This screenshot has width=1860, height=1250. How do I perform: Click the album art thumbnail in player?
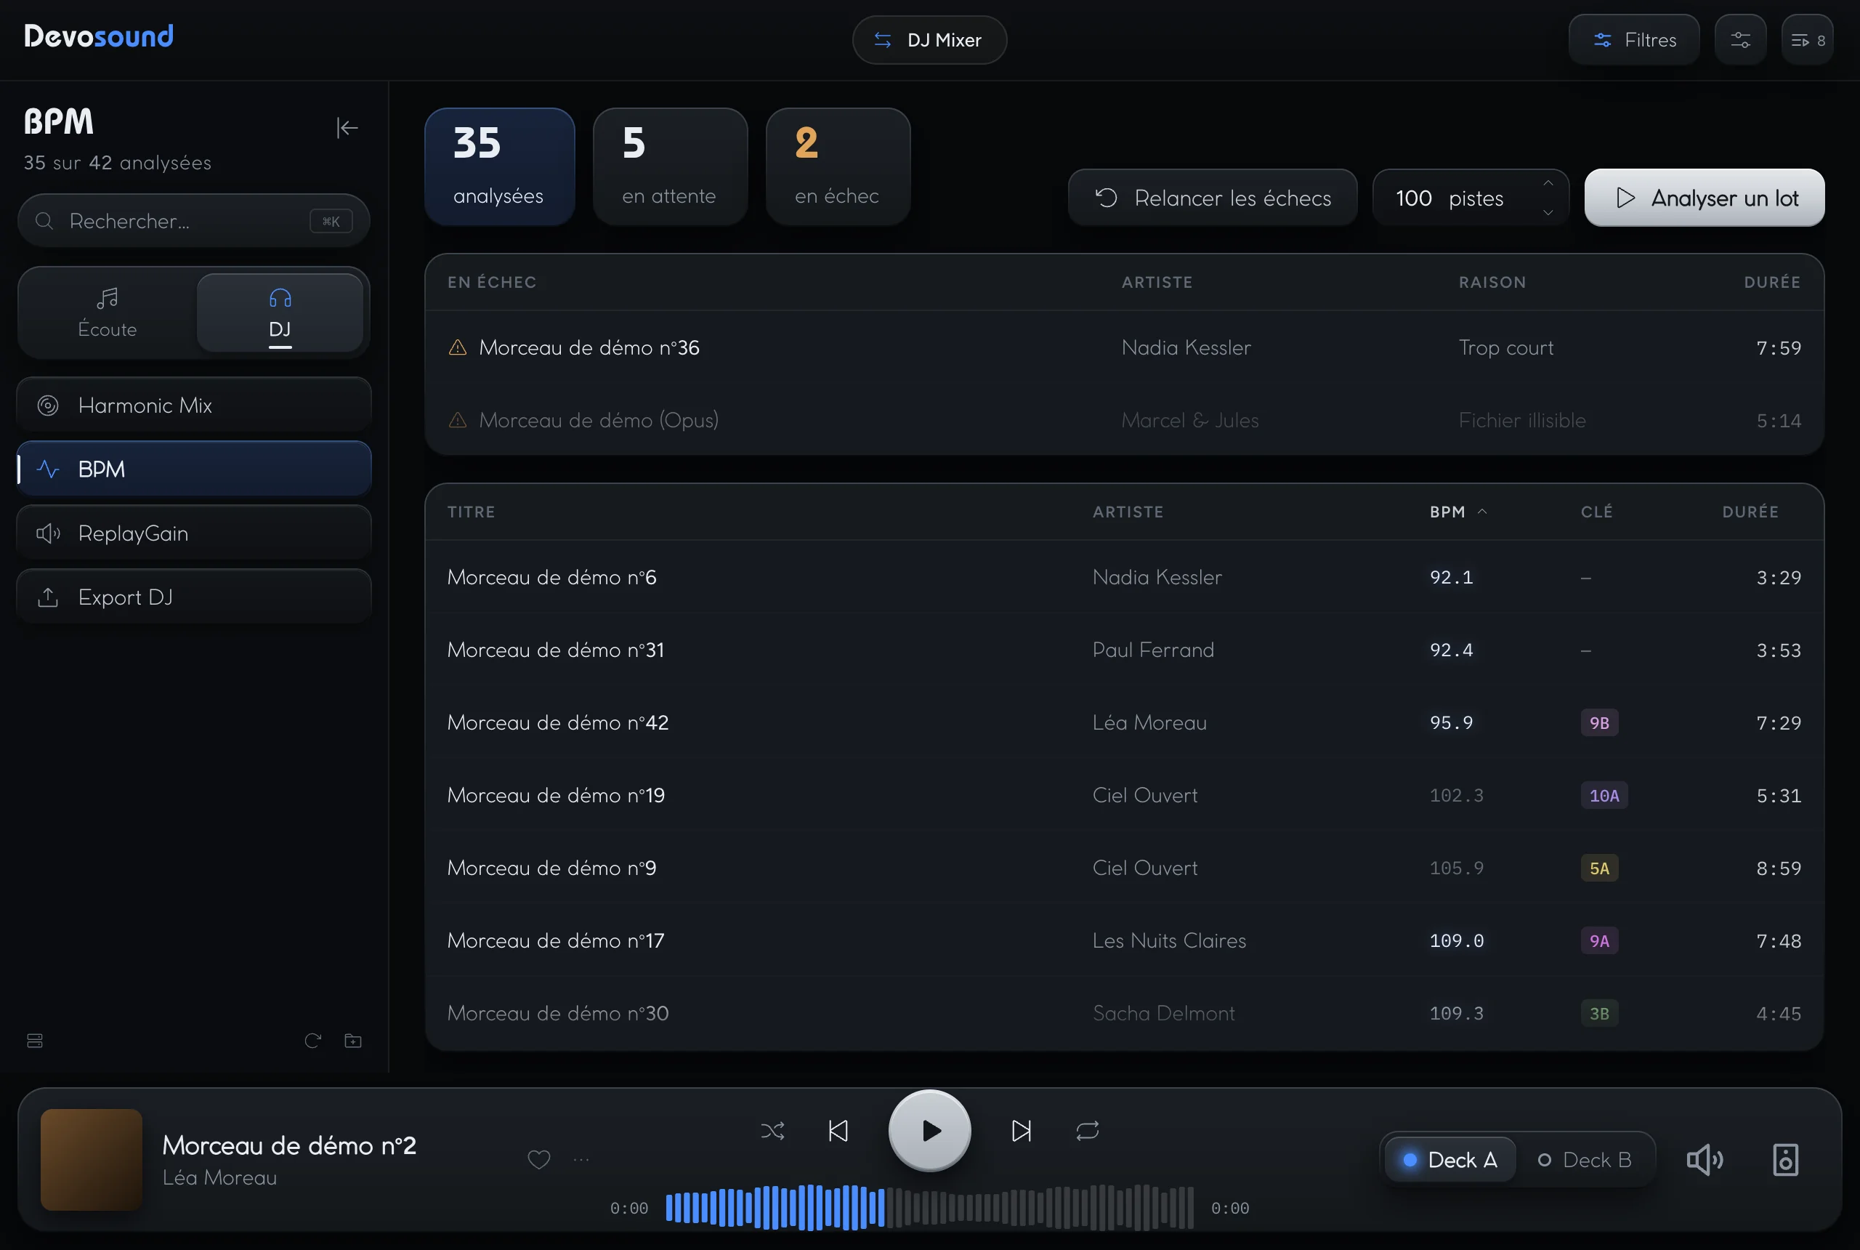92,1159
